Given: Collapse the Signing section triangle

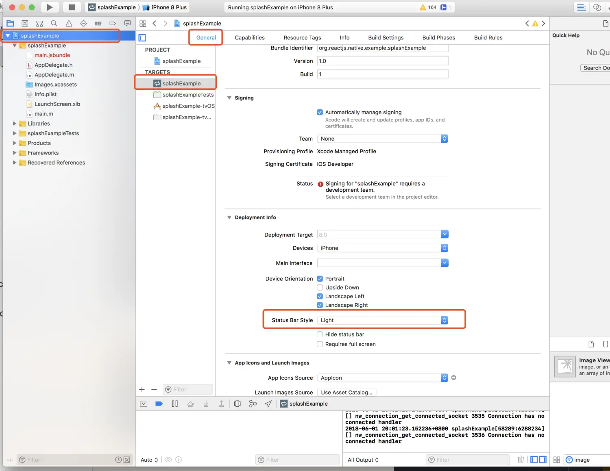Looking at the screenshot, I should 229,98.
